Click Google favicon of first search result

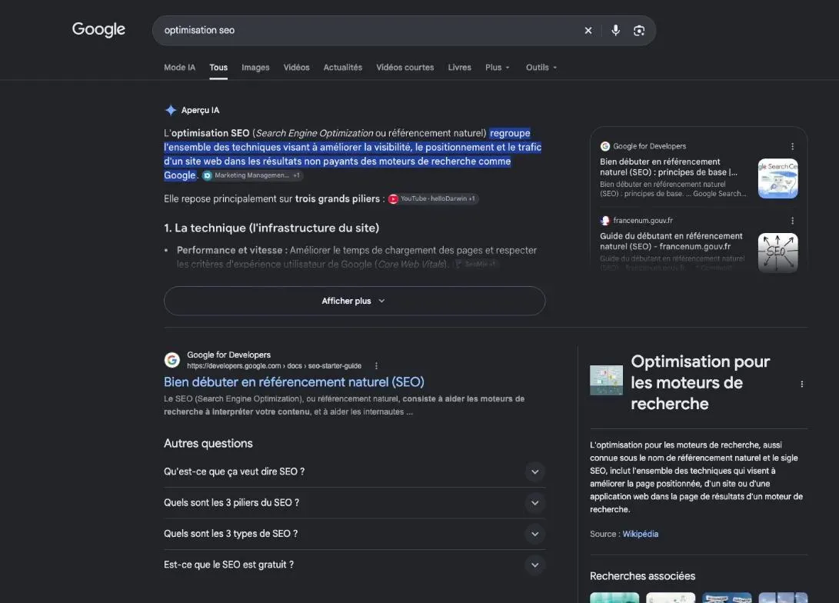tap(171, 360)
